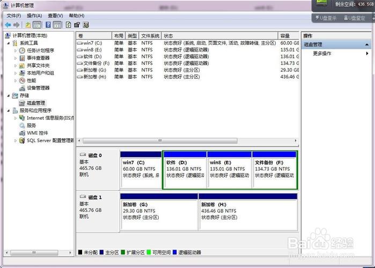Select the WMI 控件 node
This screenshot has height=268, width=375.
(37, 133)
